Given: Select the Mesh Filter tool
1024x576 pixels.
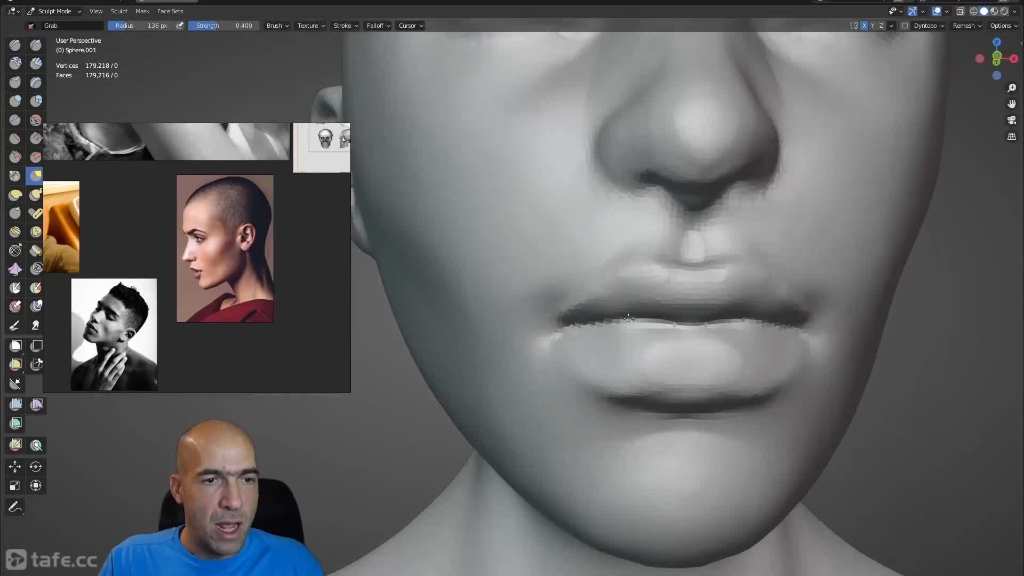Looking at the screenshot, I should click(x=15, y=404).
